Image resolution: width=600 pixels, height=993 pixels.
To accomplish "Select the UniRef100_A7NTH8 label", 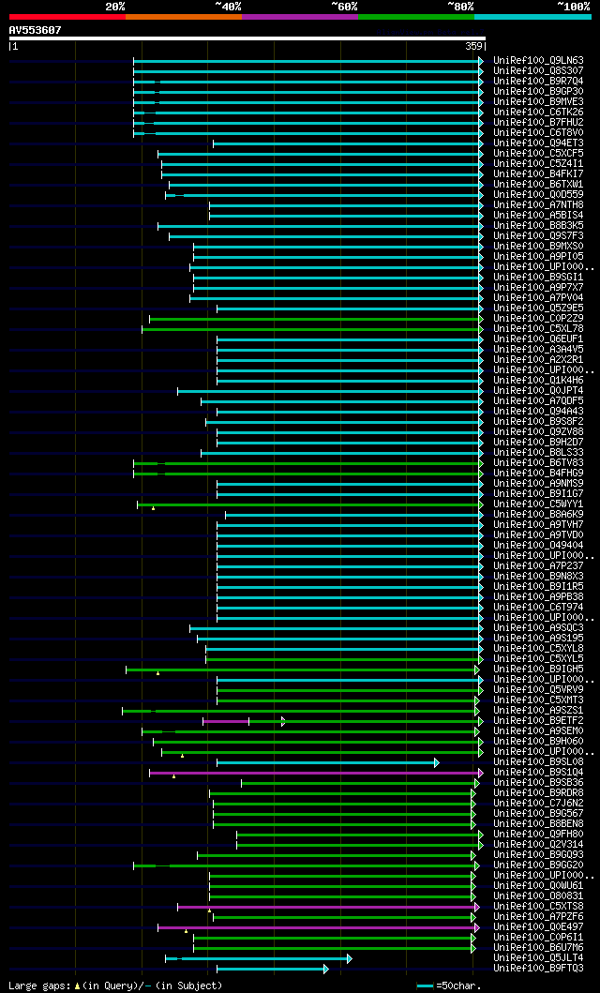I will point(539,204).
